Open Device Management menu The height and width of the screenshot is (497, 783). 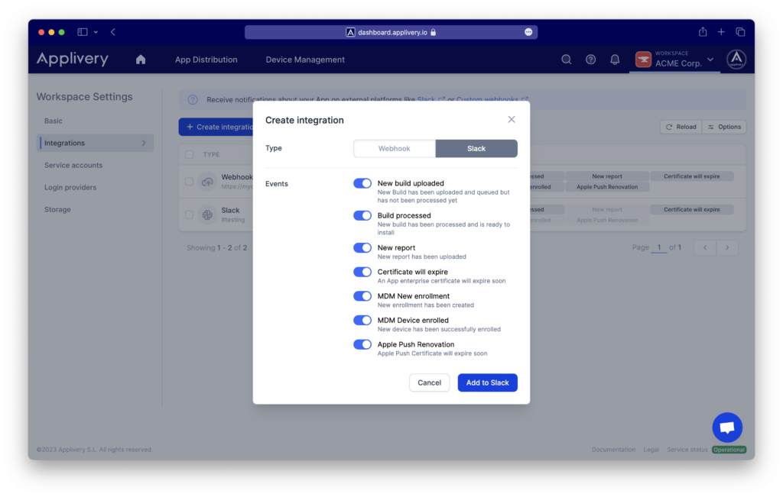click(305, 60)
